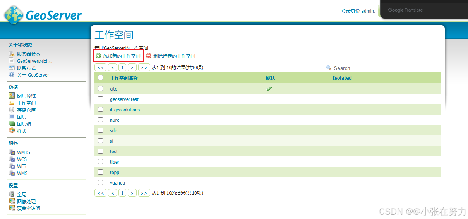Check the yuanqu workspace checkbox
This screenshot has width=468, height=219.
click(x=101, y=183)
